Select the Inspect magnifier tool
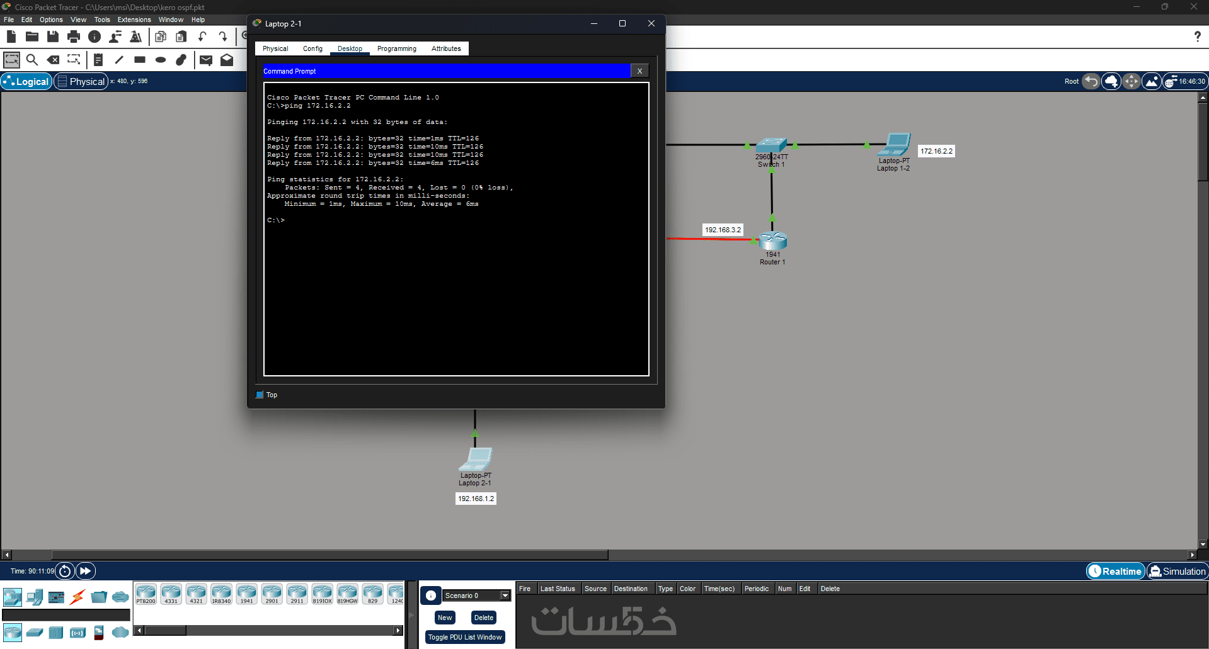Viewport: 1209px width, 649px height. (x=32, y=60)
